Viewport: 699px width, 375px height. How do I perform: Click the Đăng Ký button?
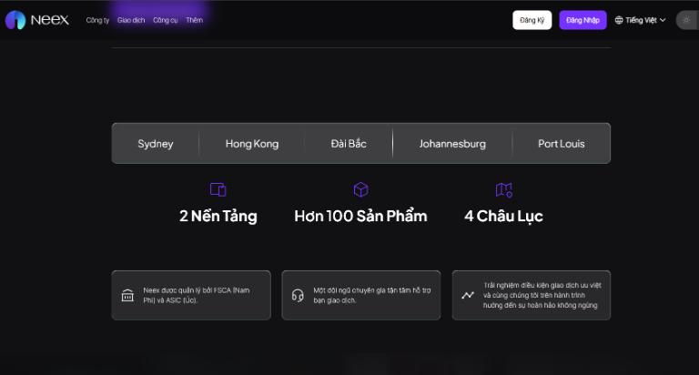532,20
